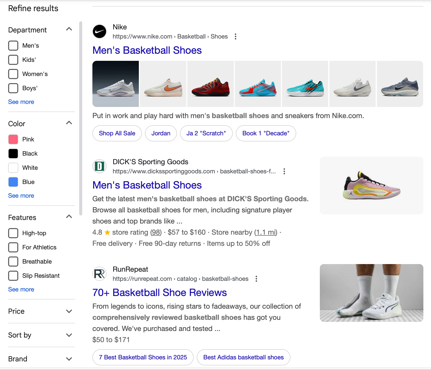
Task: Click the 1.1 mi store distance link
Action: point(266,232)
